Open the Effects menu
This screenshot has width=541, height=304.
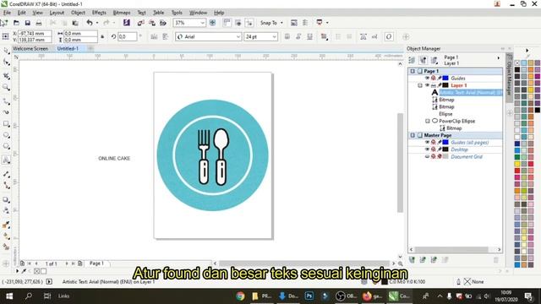pyautogui.click(x=99, y=13)
